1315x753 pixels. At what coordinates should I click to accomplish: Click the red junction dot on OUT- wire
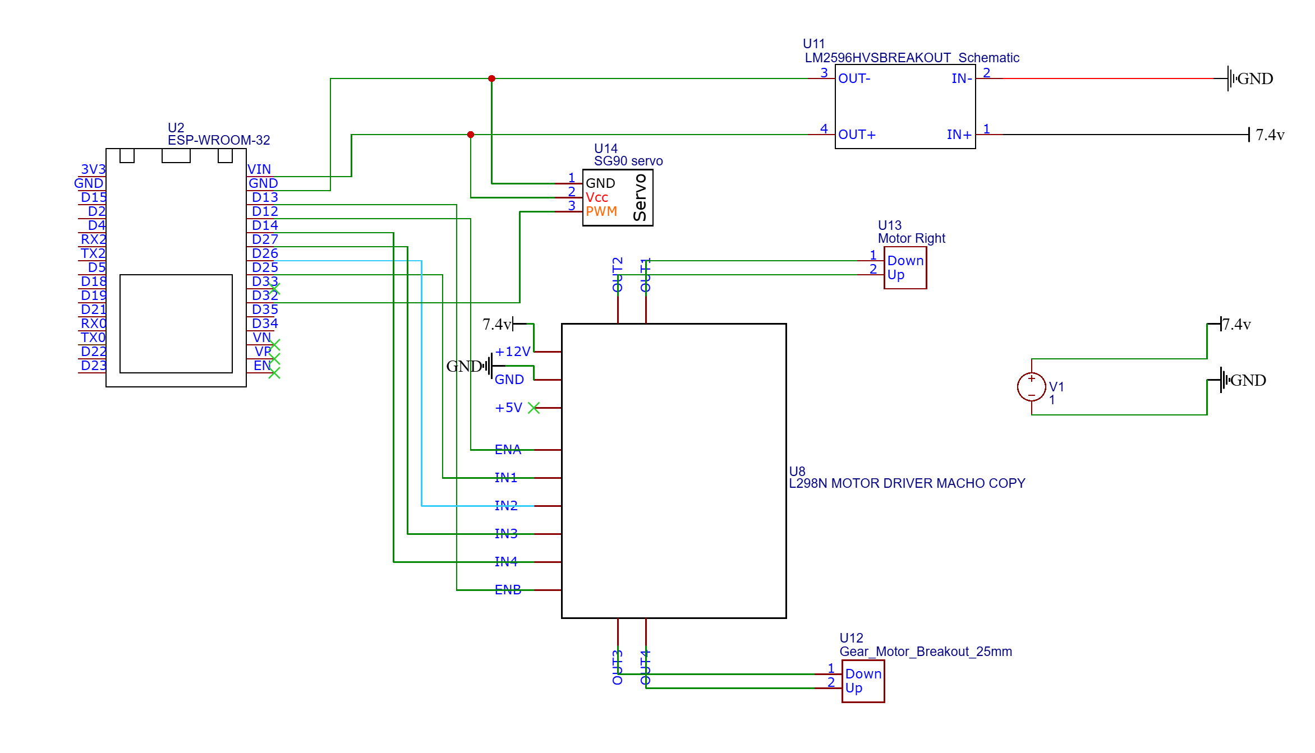(x=491, y=78)
